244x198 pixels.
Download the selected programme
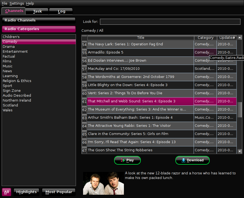pos(193,160)
